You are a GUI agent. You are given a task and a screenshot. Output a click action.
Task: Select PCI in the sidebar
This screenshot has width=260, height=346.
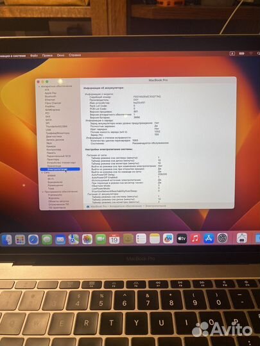[48, 113]
